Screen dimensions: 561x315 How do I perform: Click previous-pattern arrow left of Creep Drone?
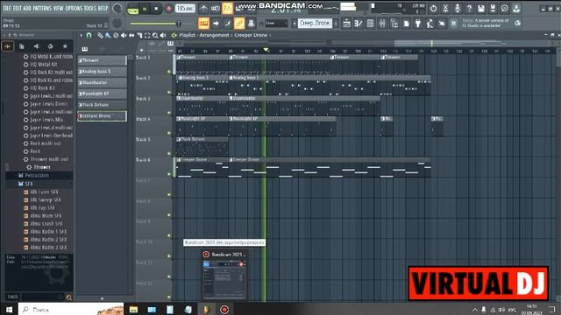point(295,24)
